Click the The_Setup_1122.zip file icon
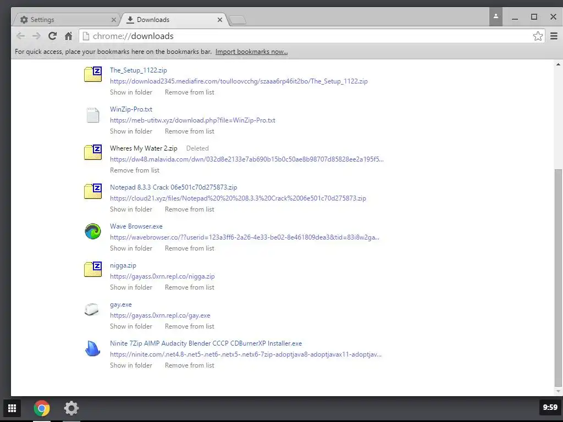Viewport: 563px width, 422px height. [x=93, y=74]
